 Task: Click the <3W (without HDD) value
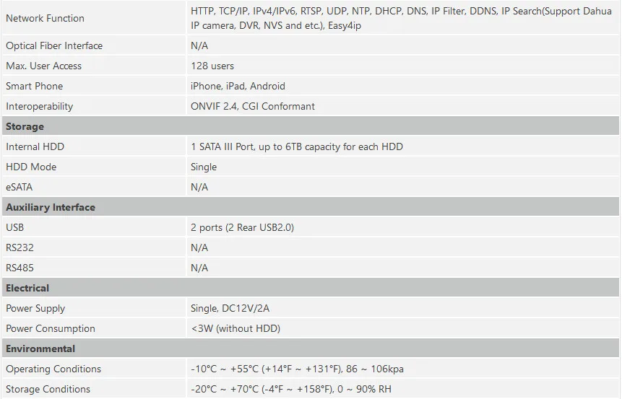236,329
